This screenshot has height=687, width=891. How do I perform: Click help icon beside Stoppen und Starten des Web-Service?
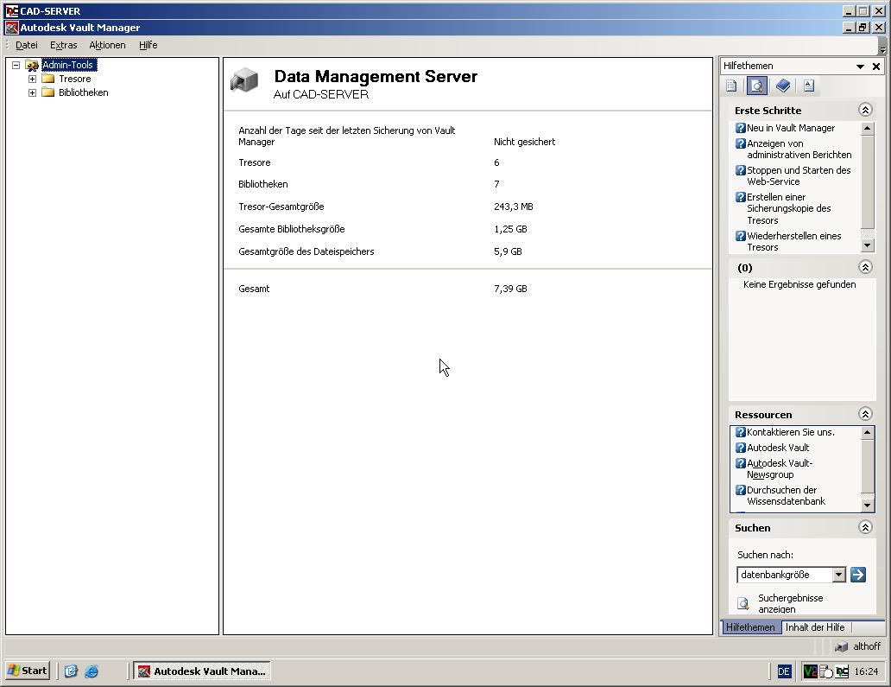(741, 170)
